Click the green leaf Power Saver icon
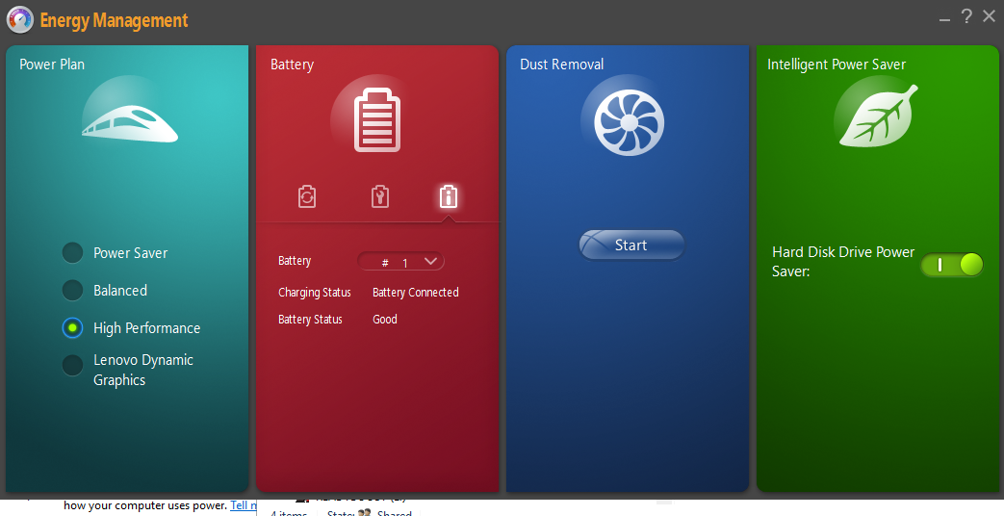1004x516 pixels. click(x=878, y=116)
